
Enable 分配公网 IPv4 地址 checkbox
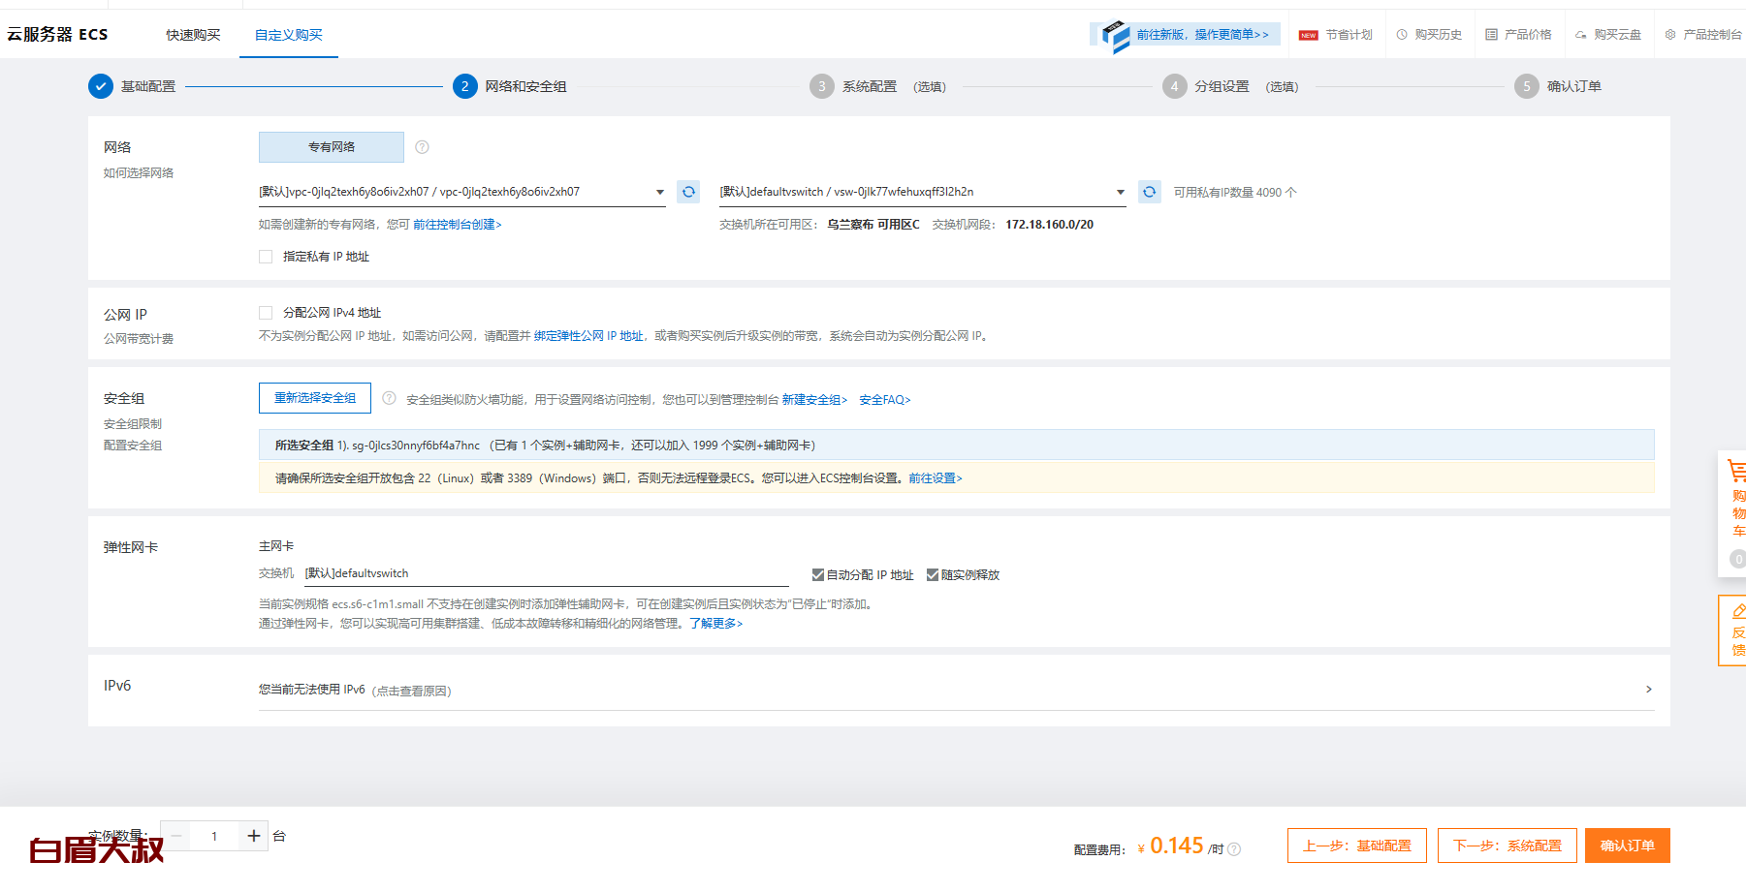266,313
